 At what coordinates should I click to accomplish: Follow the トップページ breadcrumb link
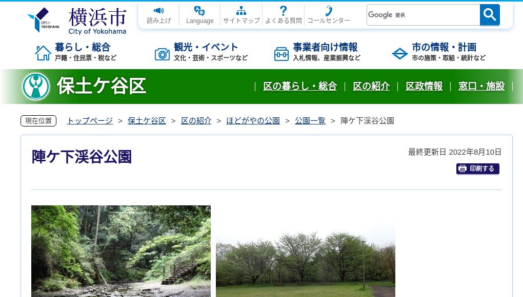89,120
